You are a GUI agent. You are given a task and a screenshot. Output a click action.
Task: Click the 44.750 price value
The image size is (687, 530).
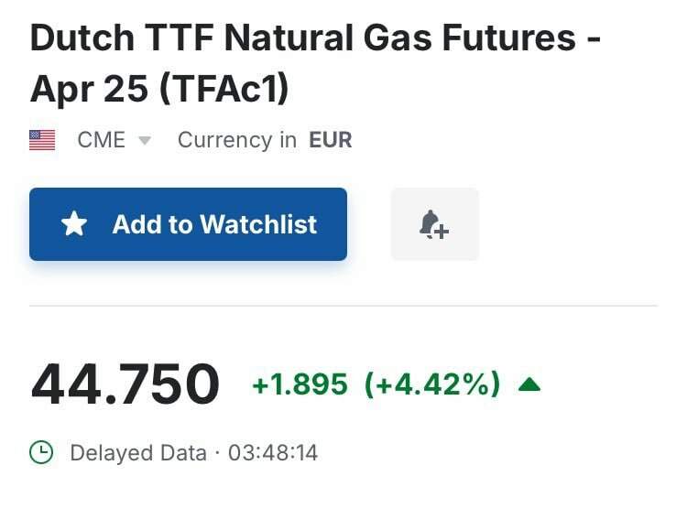click(x=125, y=384)
